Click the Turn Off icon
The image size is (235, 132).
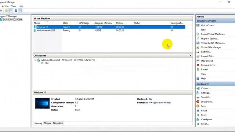tap(198, 97)
